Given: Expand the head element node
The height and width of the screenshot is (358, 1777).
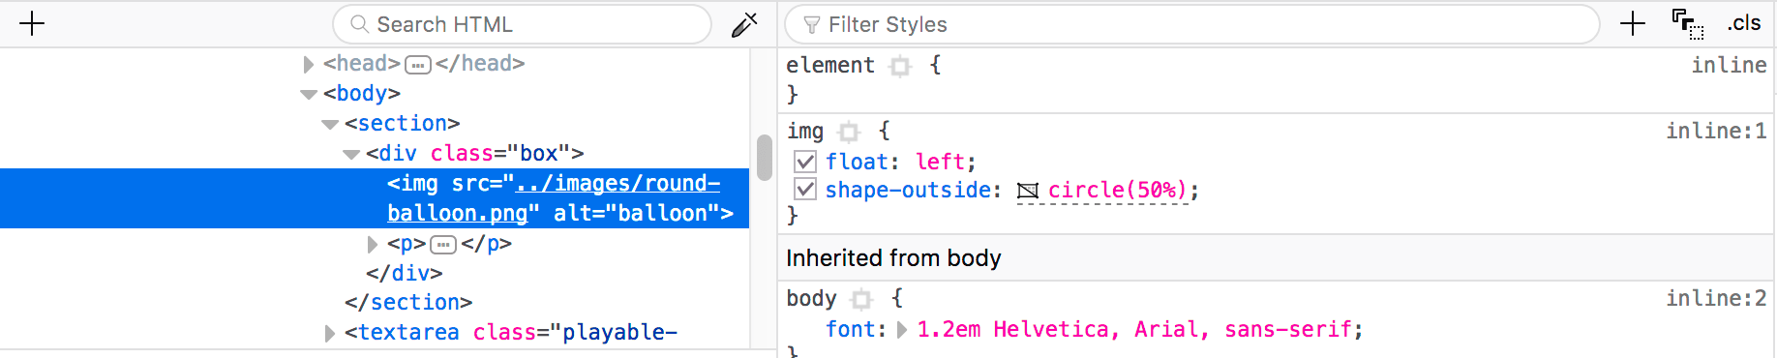Looking at the screenshot, I should tap(308, 64).
